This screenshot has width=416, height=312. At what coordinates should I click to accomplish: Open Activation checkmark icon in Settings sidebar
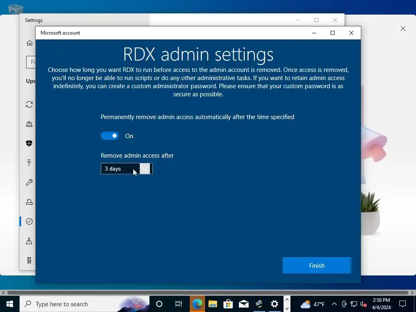(29, 221)
